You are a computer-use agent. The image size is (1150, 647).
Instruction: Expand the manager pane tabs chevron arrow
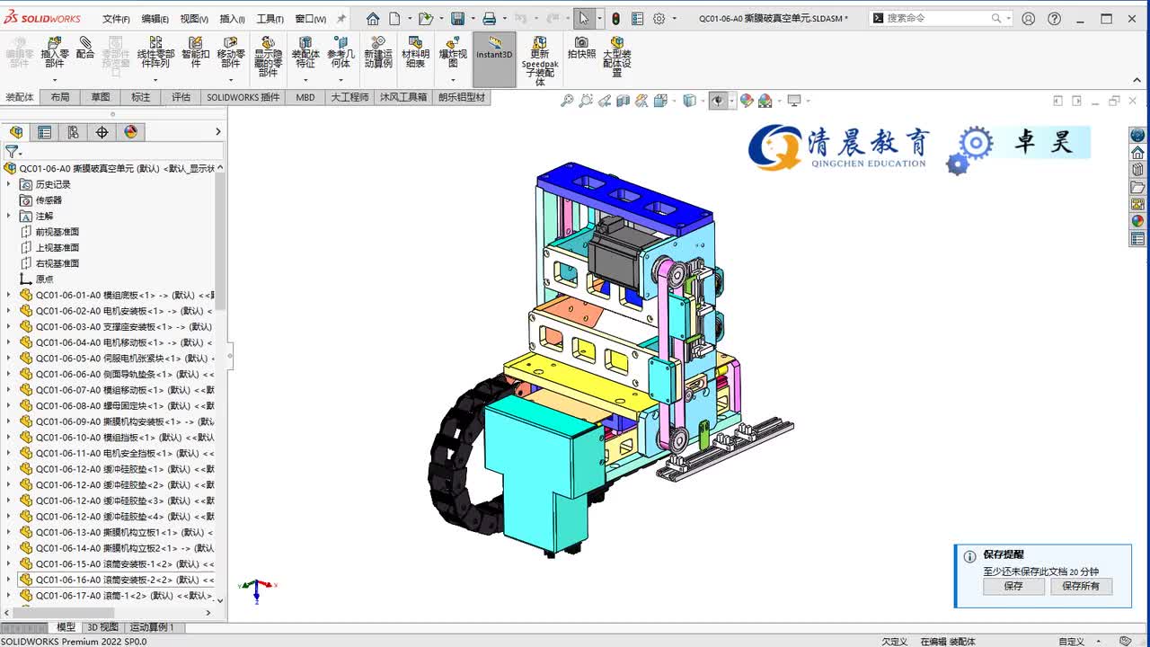pyautogui.click(x=217, y=132)
